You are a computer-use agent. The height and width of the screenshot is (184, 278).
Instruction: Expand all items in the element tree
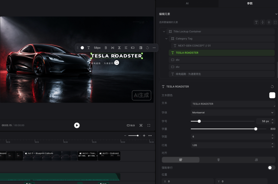click(x=263, y=22)
